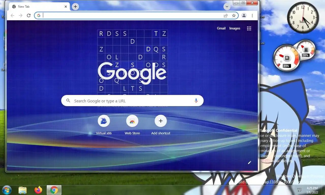The width and height of the screenshot is (325, 195).
Task: Open the Web Store shortcut
Action: (x=132, y=125)
